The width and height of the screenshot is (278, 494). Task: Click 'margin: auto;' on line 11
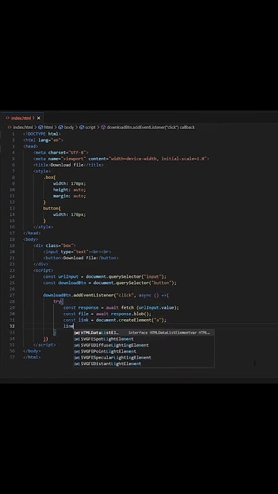(69, 196)
